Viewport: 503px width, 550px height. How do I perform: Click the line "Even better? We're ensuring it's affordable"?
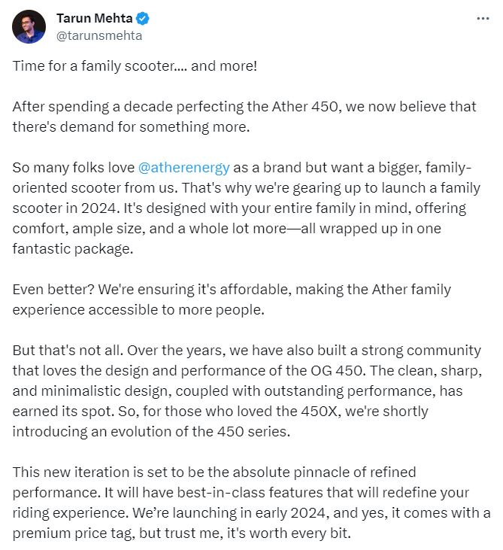(232, 290)
